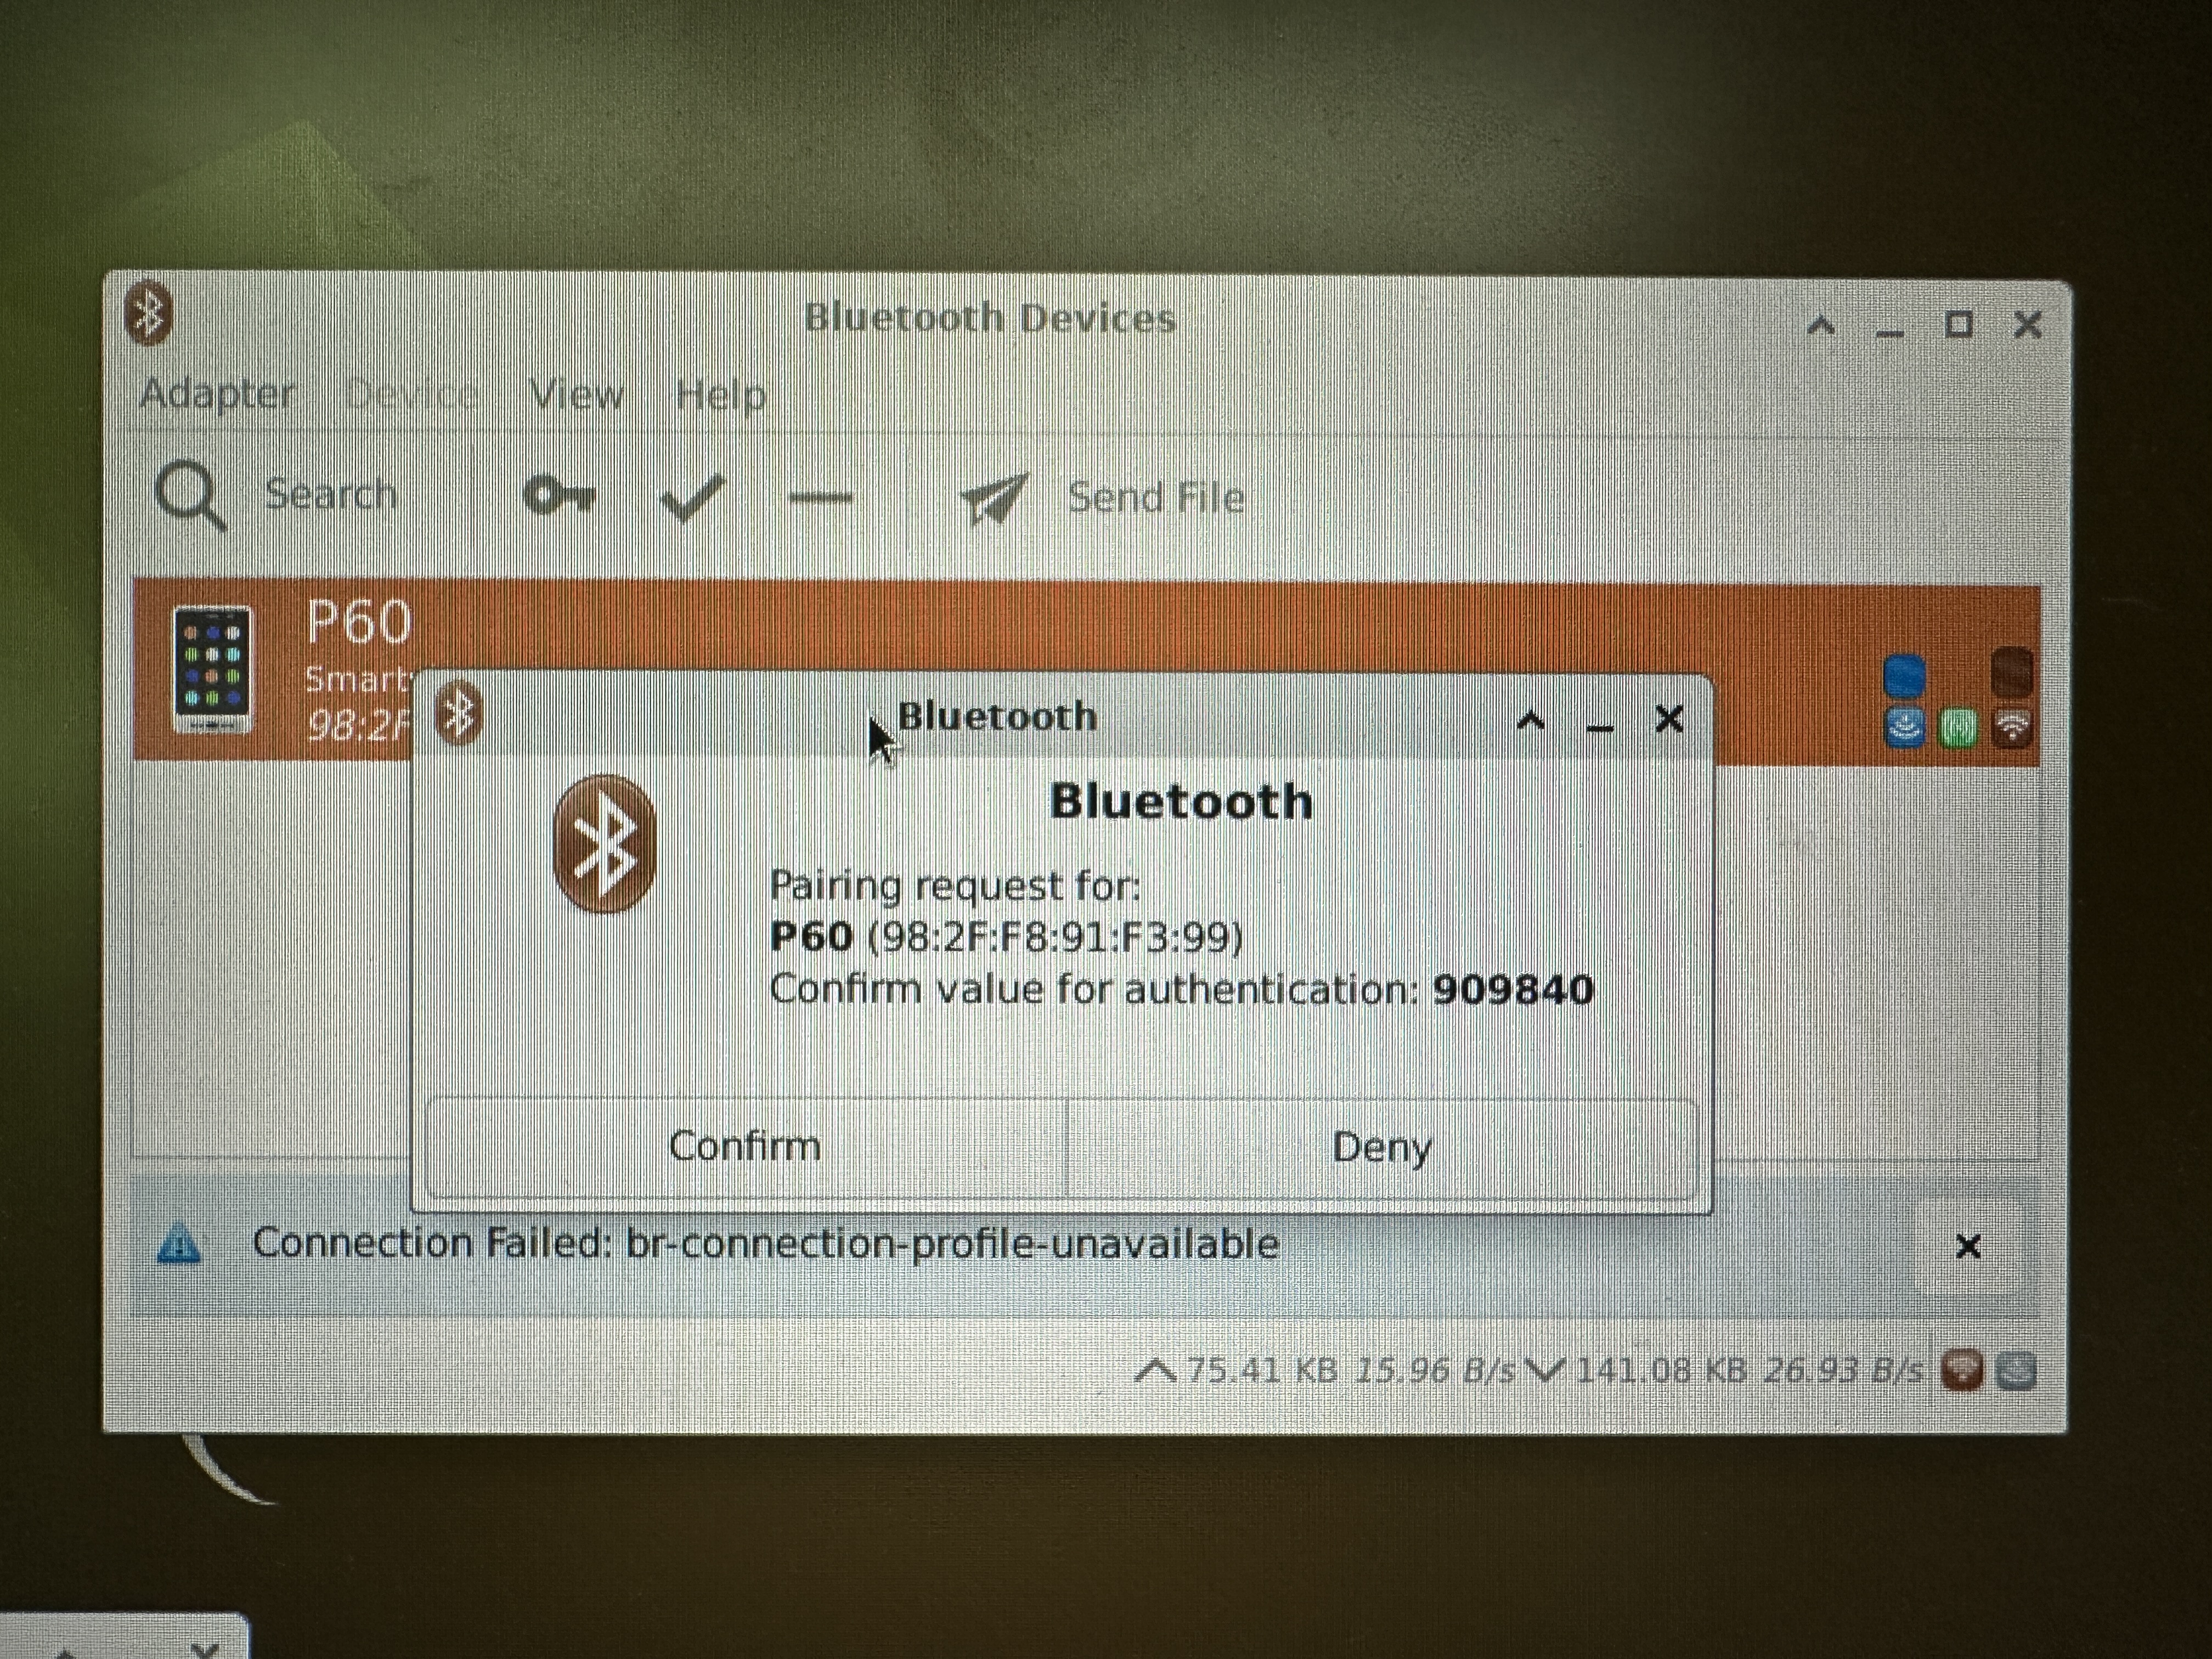Image resolution: width=2212 pixels, height=1659 pixels.
Task: Click the key-shaped Pair icon
Action: [559, 495]
